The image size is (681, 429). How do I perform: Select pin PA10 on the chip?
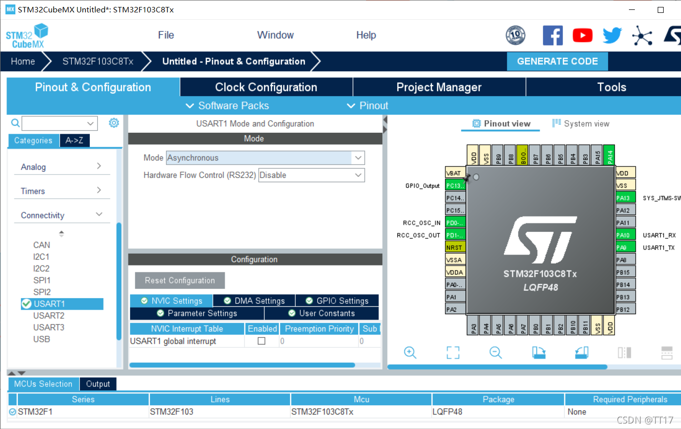point(625,235)
